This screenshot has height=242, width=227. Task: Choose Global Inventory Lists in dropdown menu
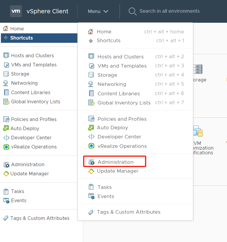point(135,103)
